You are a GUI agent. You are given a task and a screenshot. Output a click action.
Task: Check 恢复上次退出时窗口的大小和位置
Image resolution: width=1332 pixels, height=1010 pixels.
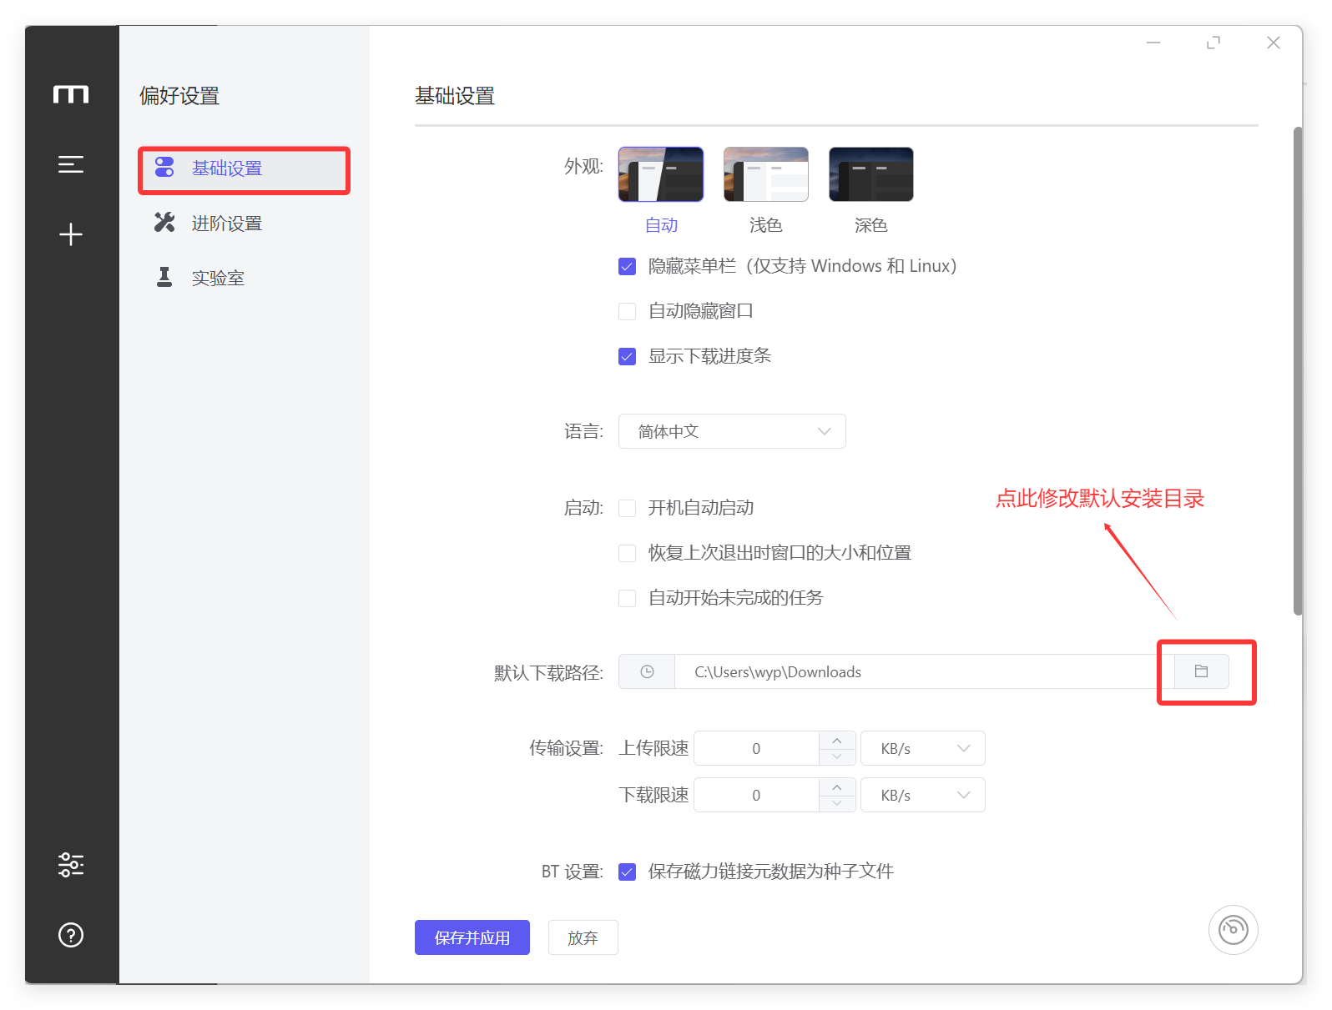(628, 554)
